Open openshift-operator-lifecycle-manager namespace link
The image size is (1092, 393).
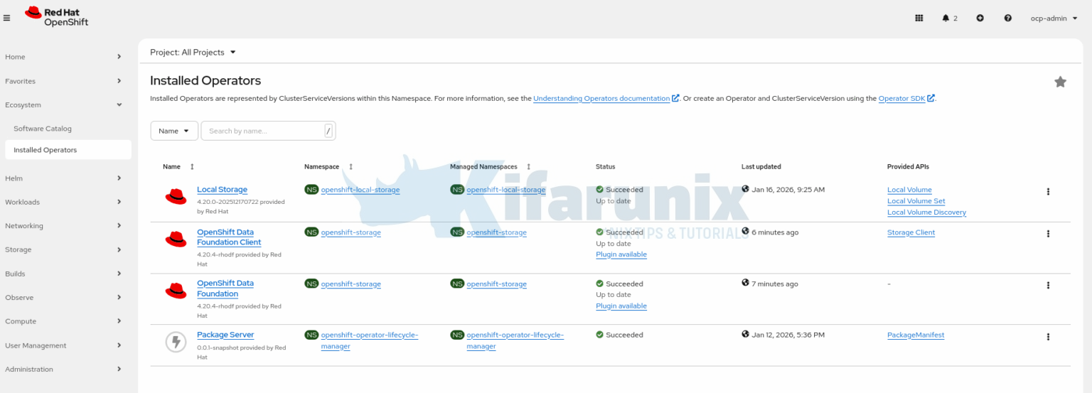point(370,340)
